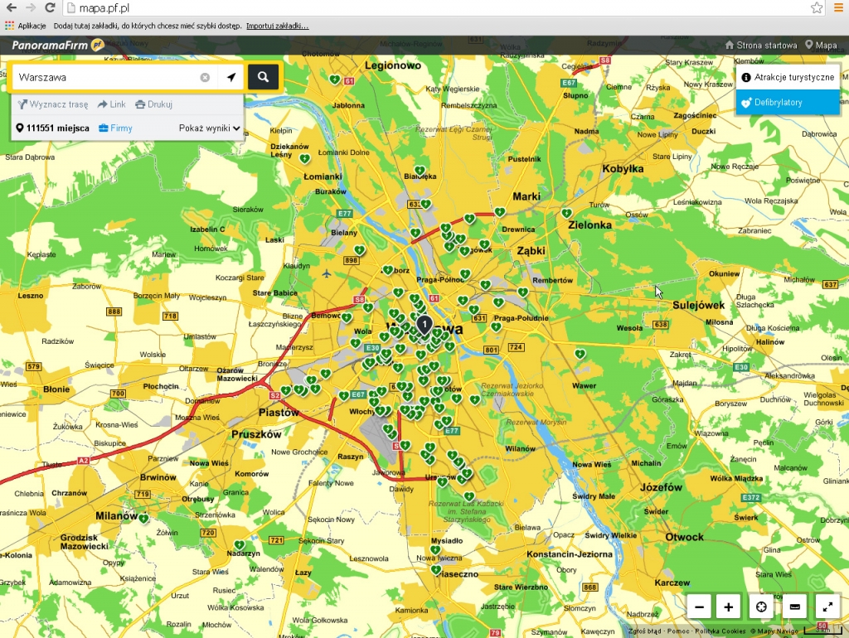The image size is (849, 638).
Task: Activate the distance ruler tool
Action: click(794, 607)
